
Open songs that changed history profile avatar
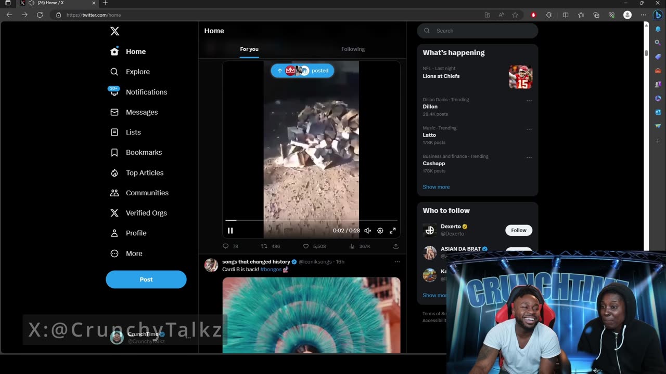point(211,265)
